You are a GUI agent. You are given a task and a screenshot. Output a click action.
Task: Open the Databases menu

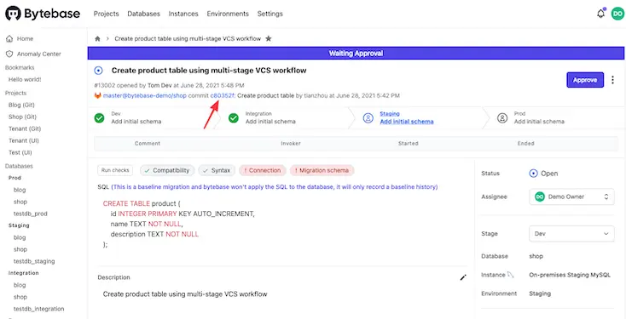coord(144,14)
